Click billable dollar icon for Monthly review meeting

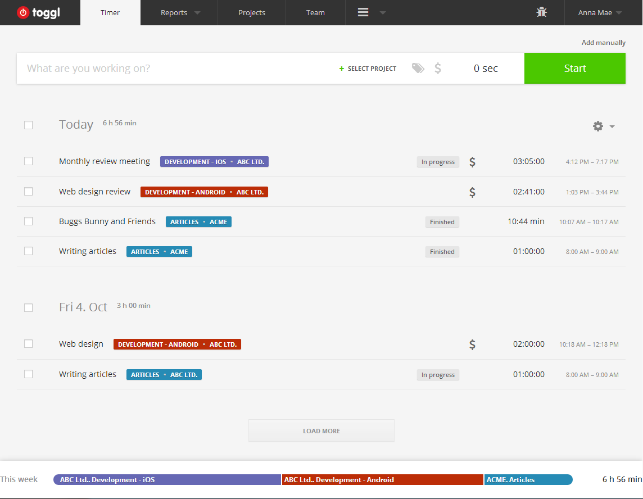(472, 162)
